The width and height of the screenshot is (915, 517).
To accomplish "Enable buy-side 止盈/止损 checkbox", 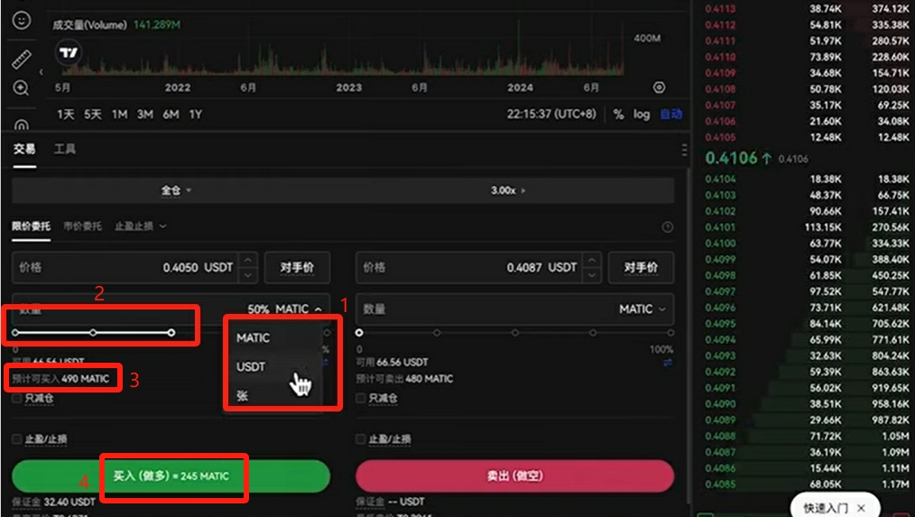I will point(17,439).
